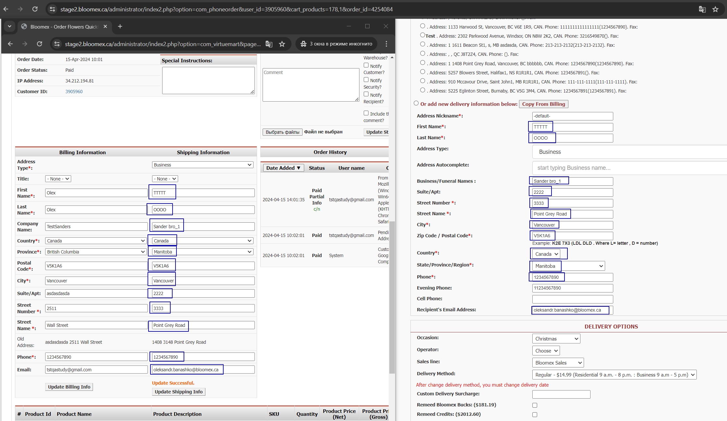Click reload icon in outer browser toolbar
Viewport: 727px width, 421px height.
pos(35,9)
